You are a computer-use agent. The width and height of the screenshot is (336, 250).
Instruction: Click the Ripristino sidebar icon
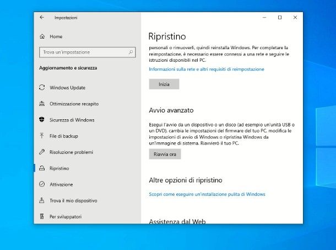(x=42, y=168)
